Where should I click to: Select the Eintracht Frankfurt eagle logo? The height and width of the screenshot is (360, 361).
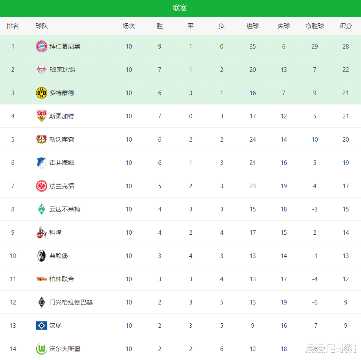point(42,186)
